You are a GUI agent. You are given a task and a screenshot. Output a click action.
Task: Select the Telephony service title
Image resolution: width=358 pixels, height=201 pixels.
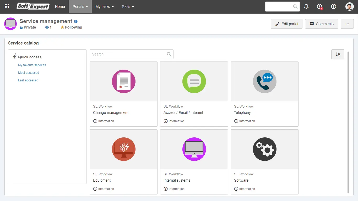tap(242, 113)
